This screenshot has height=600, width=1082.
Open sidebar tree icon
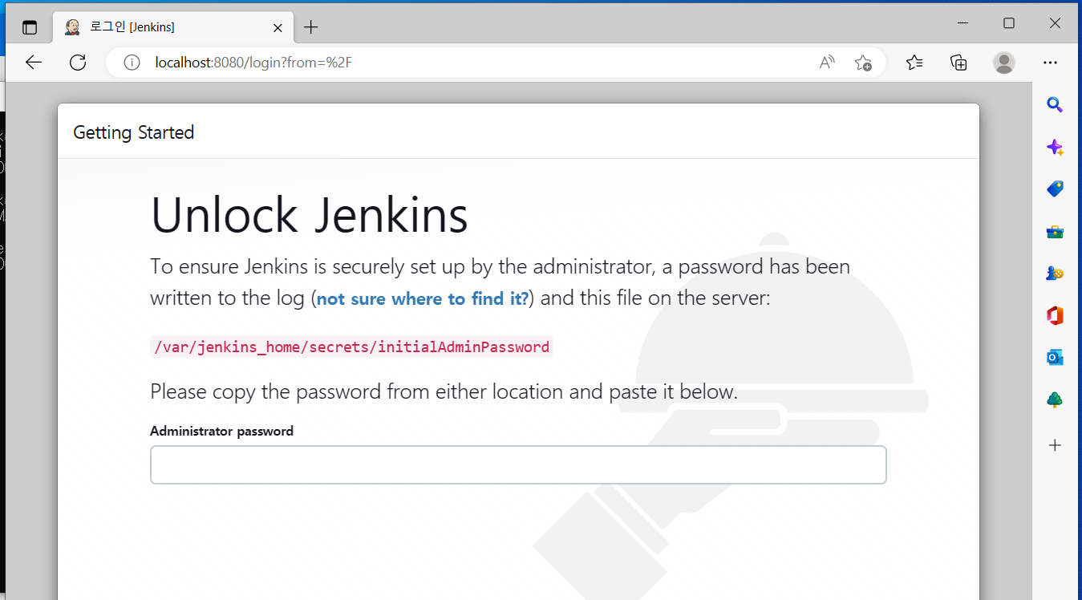(1055, 399)
